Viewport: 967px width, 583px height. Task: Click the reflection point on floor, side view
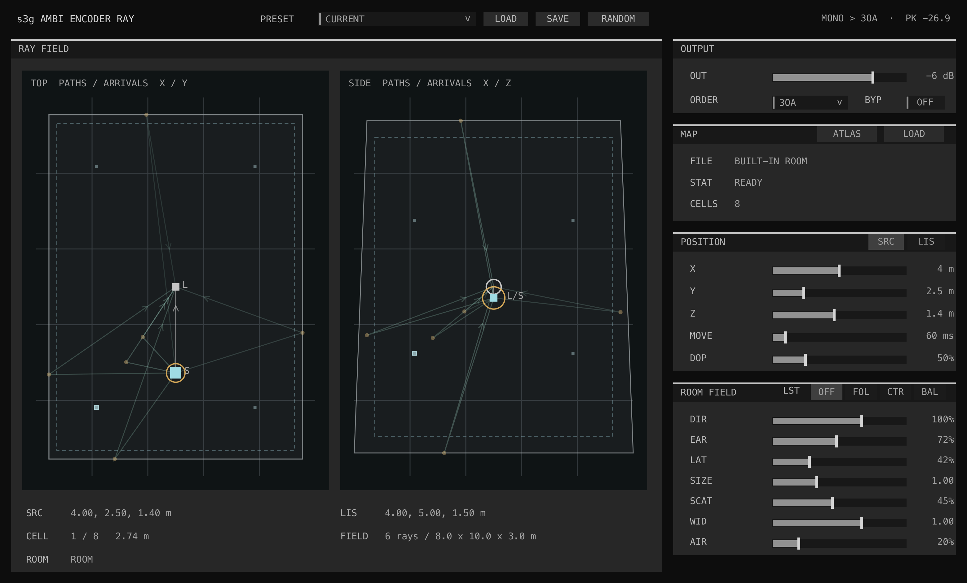[x=444, y=453]
